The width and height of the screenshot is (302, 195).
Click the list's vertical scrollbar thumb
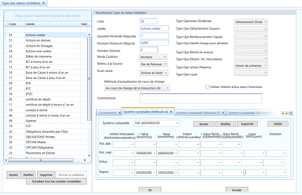[89, 78]
